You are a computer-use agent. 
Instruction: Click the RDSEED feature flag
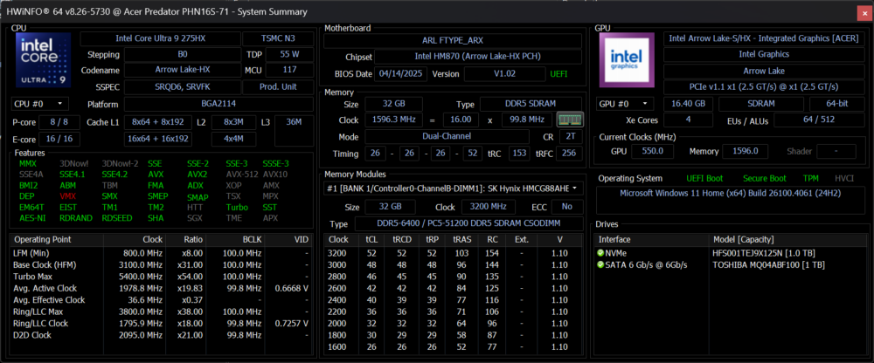117,218
